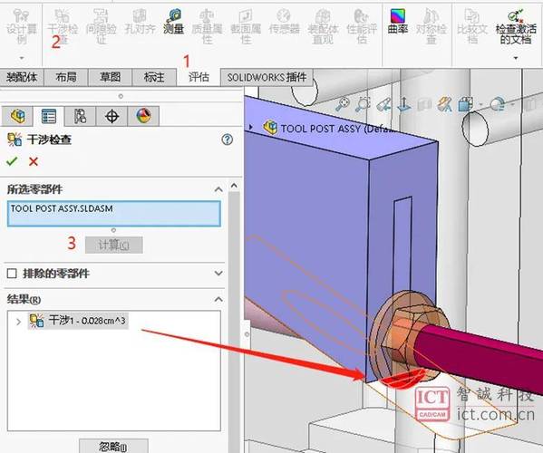The height and width of the screenshot is (453, 543).
Task: Open the Curvature (曲率) analysis tool
Action: tap(397, 22)
